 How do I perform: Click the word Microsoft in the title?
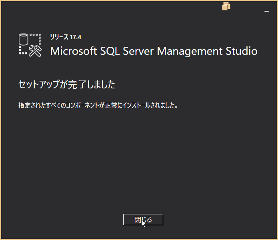(74, 51)
